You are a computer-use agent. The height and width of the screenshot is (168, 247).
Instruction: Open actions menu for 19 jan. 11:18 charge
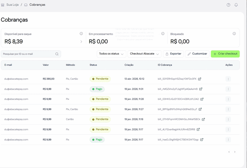point(228,119)
